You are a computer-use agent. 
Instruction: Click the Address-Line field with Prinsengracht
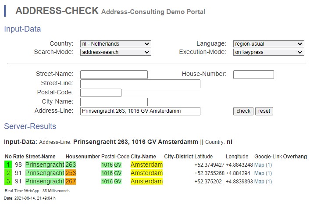pos(140,111)
